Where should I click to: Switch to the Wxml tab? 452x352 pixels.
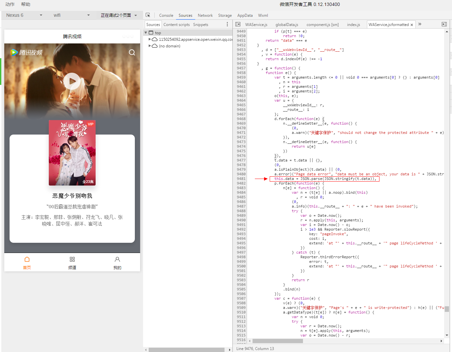[x=263, y=15]
